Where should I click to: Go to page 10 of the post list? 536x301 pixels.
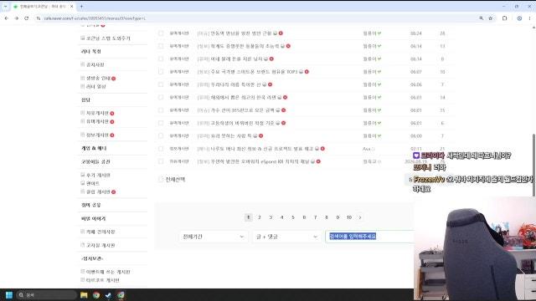[349, 217]
